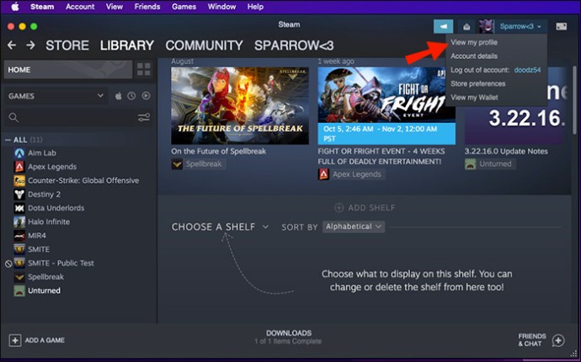Switch library to grid collections view icon
The image size is (581, 362).
point(144,69)
